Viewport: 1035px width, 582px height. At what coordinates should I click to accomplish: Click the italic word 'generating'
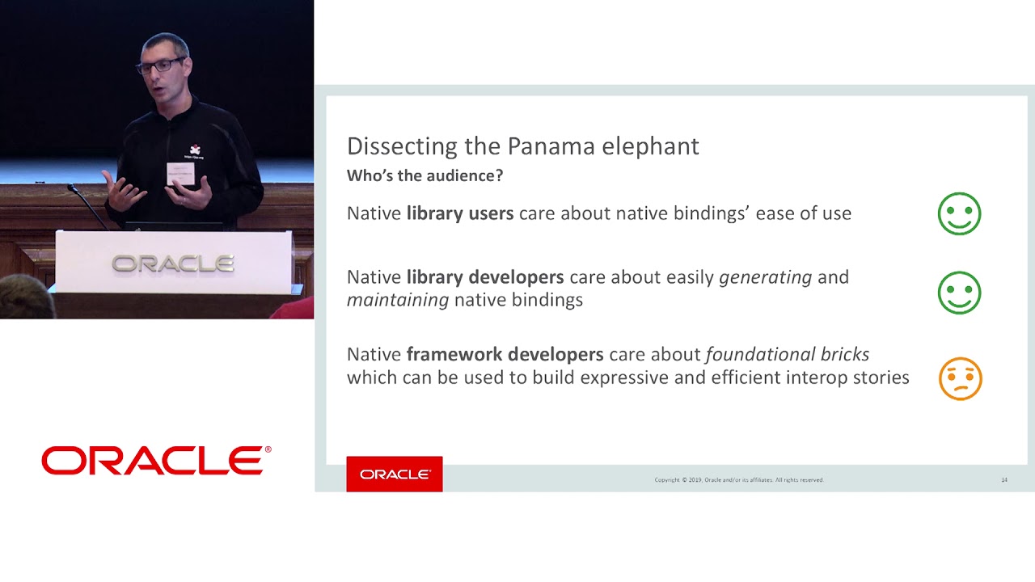coord(765,277)
